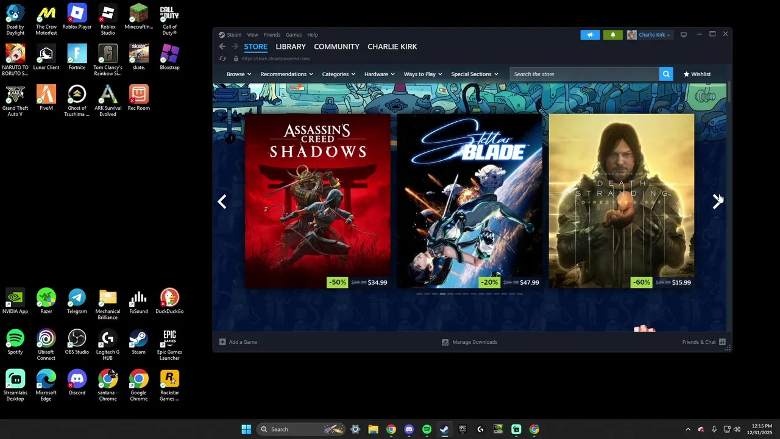Select NVIDIA App desktop icon
Screen dimensions: 780x439
(x=15, y=301)
